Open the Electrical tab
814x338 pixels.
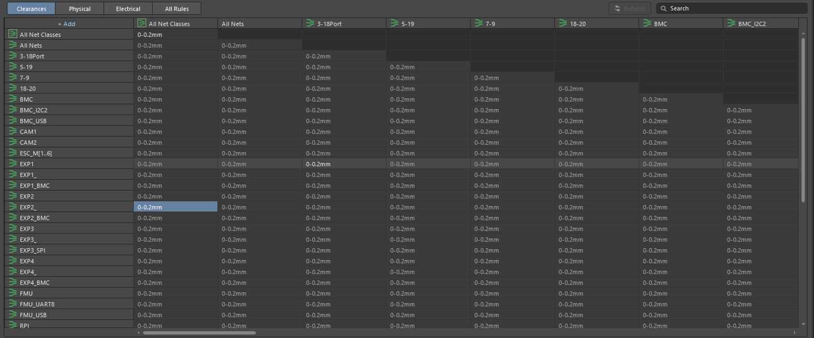128,8
